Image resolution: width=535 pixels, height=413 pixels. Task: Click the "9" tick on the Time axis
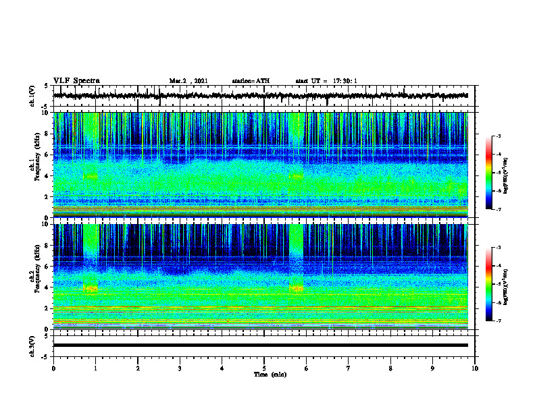pos(432,368)
